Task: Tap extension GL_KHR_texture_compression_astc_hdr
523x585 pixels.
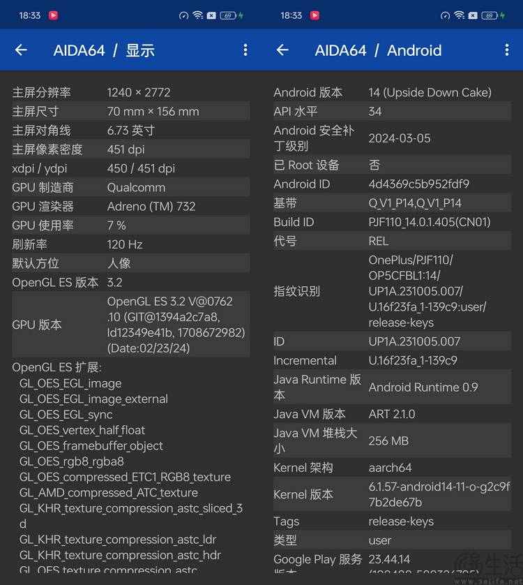Action: [x=120, y=555]
